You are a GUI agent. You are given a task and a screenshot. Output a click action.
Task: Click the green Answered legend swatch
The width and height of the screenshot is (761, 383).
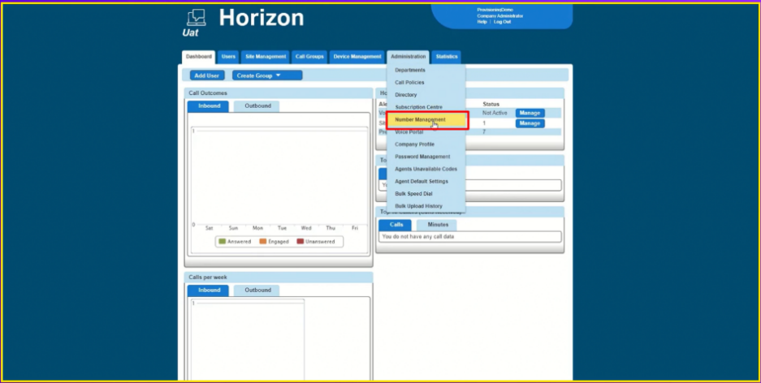[x=223, y=242]
